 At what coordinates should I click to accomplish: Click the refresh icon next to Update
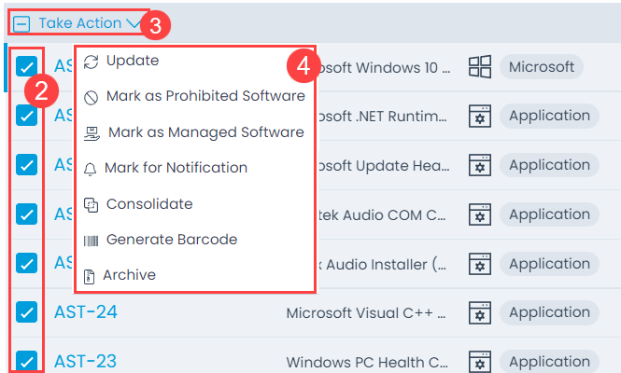[91, 62]
